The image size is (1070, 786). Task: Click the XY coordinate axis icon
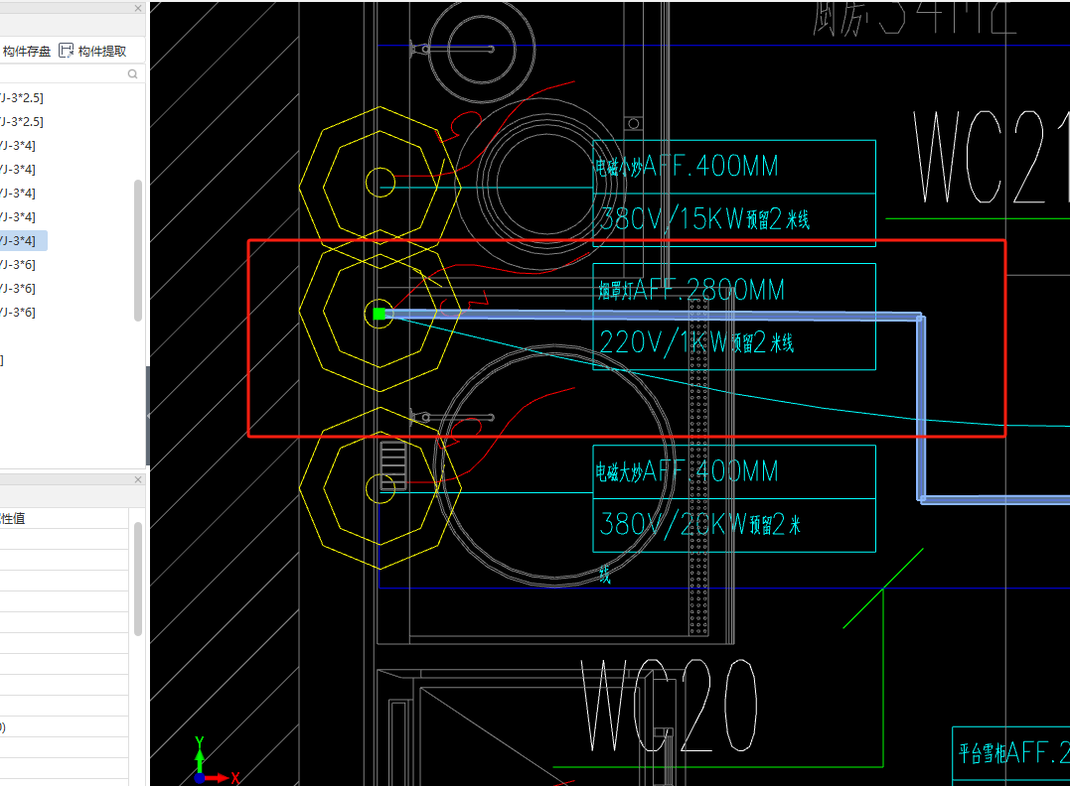[216, 761]
